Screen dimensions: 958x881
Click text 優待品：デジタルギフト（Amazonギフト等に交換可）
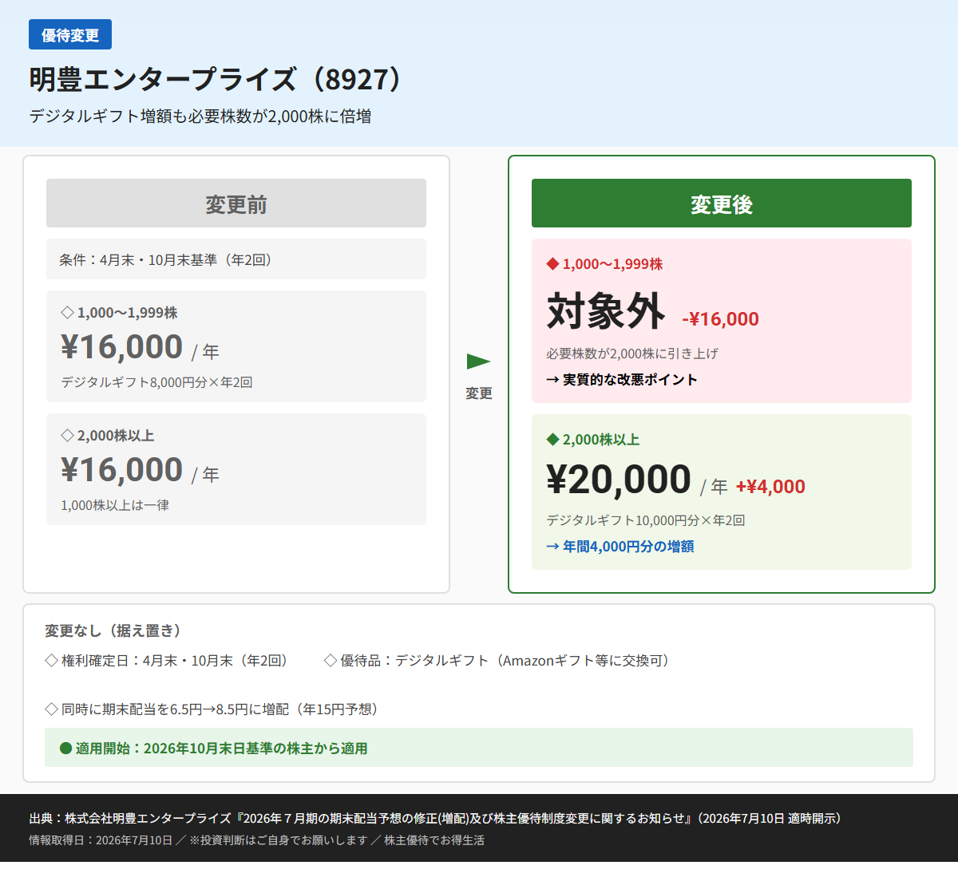point(505,661)
